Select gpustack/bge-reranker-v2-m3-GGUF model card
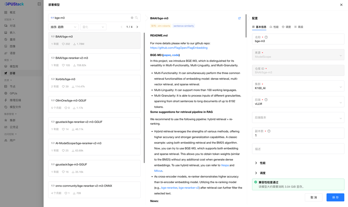Image resolution: width=348 pixels, height=207 pixels. click(x=94, y=126)
